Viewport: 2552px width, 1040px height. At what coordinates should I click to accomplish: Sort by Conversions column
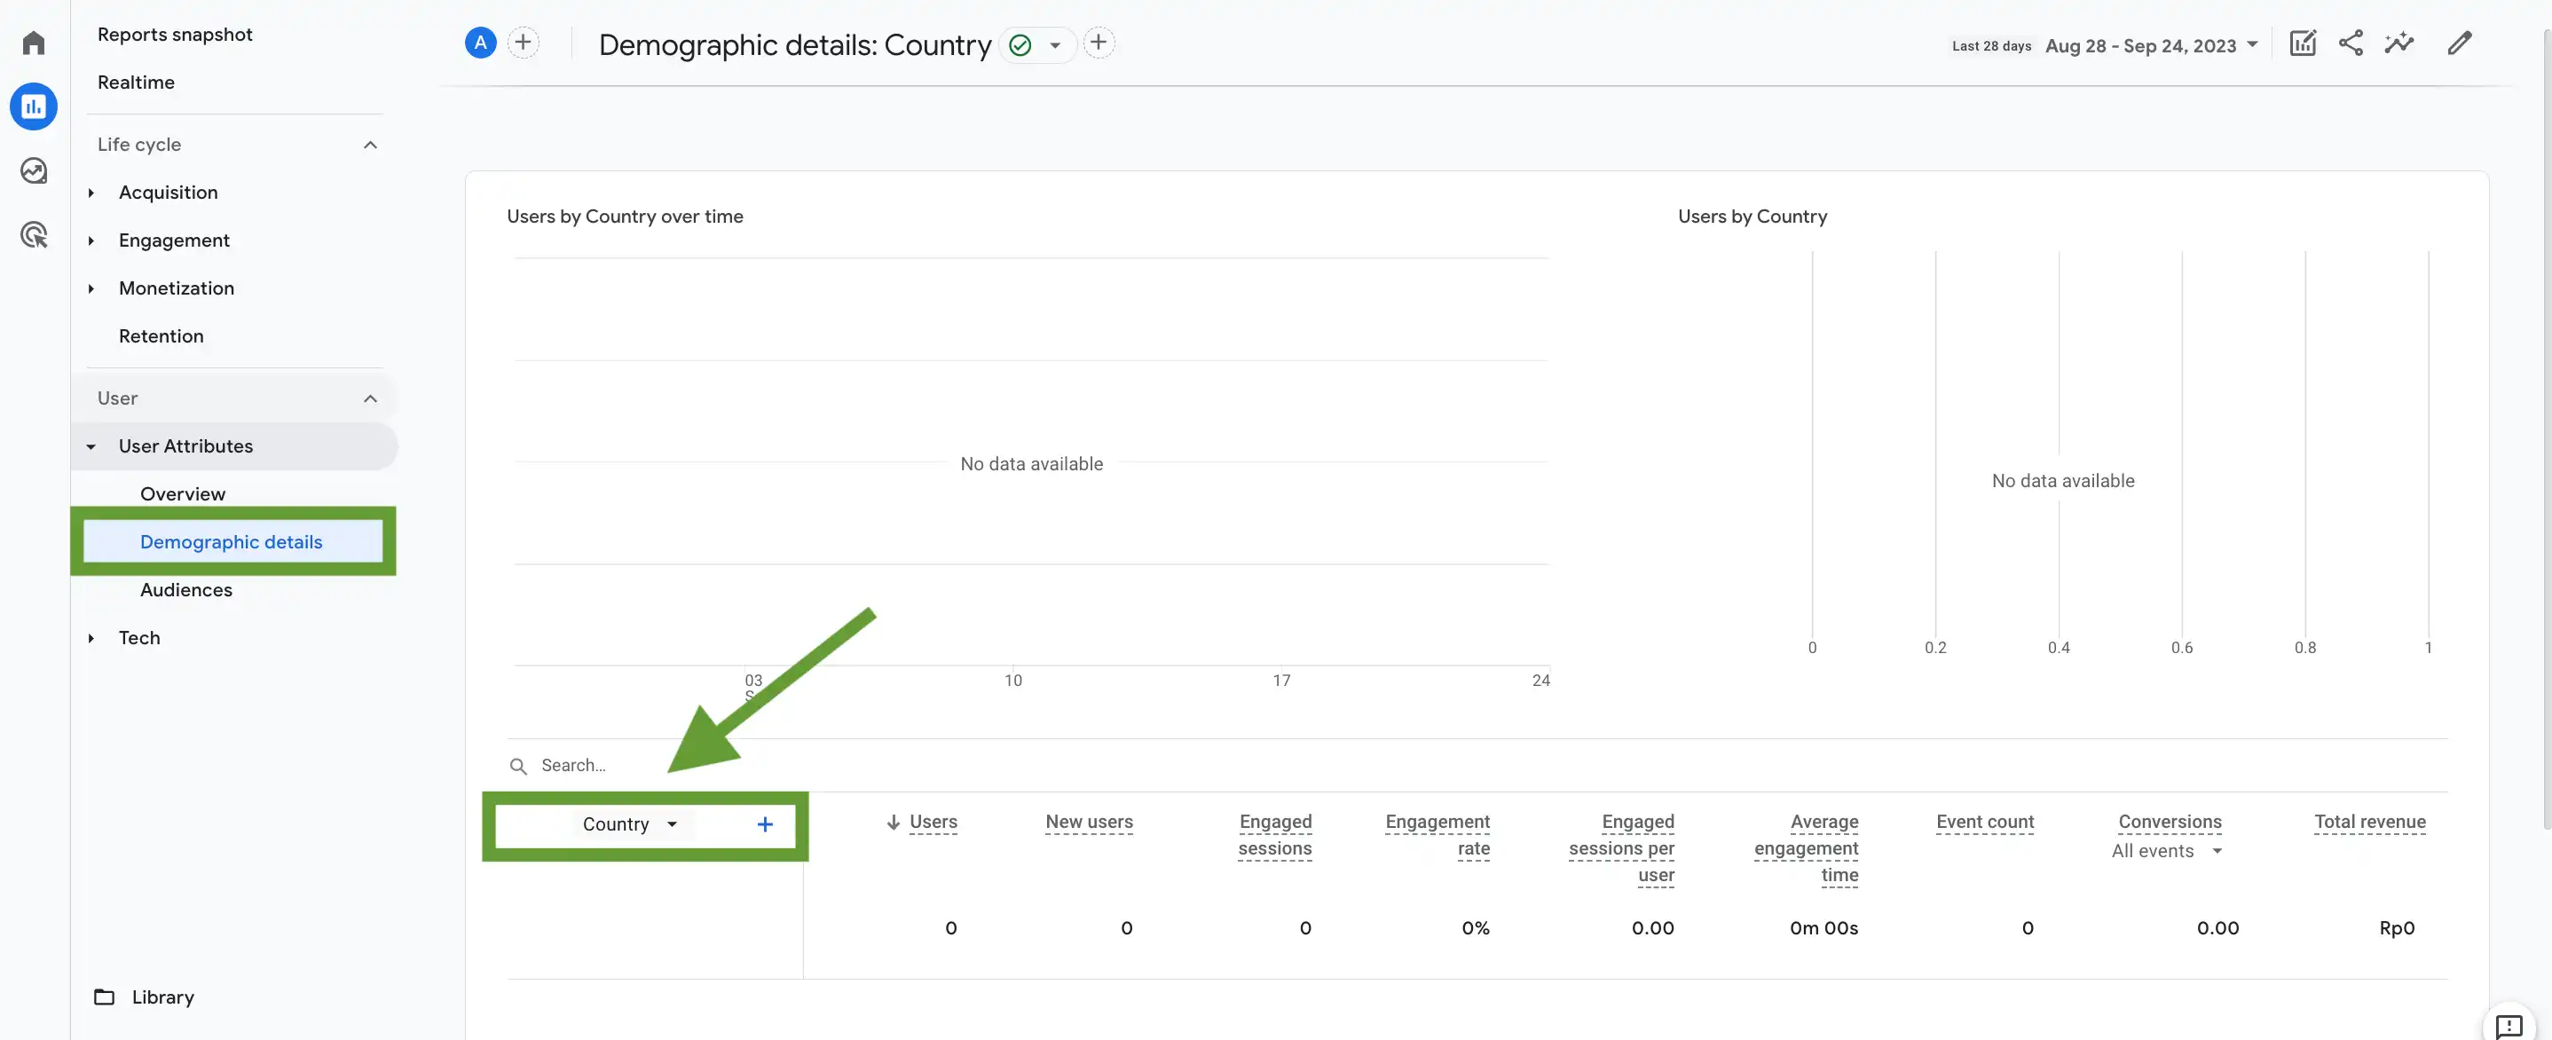tap(2170, 822)
